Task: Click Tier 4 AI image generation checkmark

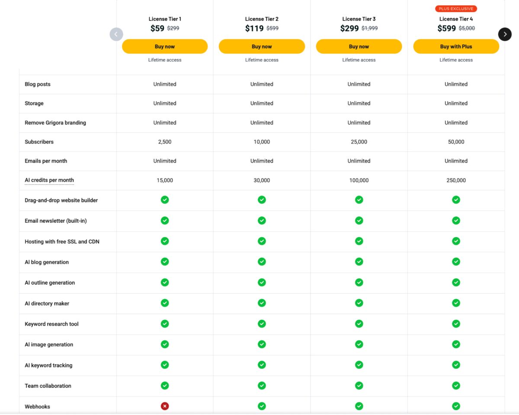Action: (x=456, y=344)
